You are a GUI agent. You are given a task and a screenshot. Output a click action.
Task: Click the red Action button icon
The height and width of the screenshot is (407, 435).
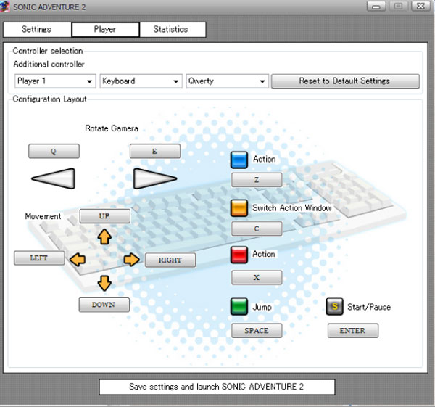coord(239,255)
